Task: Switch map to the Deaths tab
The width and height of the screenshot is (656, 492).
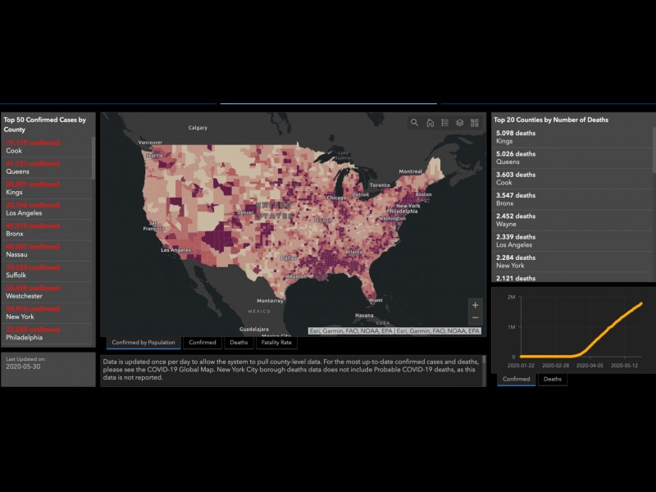Action: click(x=239, y=343)
